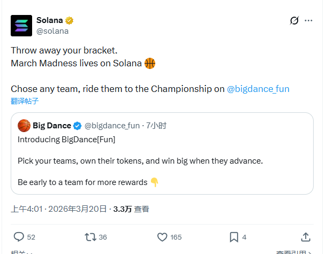
Task: Click Big Dance's blue verified checkmark
Action: [78, 126]
